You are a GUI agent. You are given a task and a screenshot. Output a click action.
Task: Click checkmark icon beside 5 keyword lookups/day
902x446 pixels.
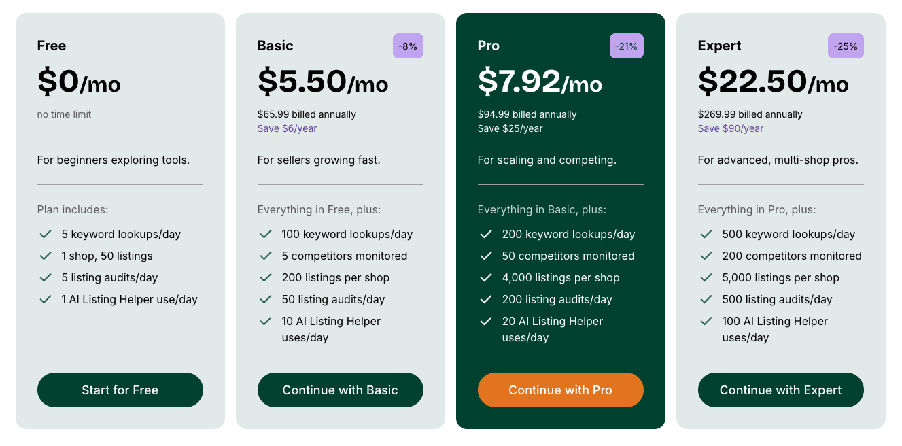pos(46,234)
